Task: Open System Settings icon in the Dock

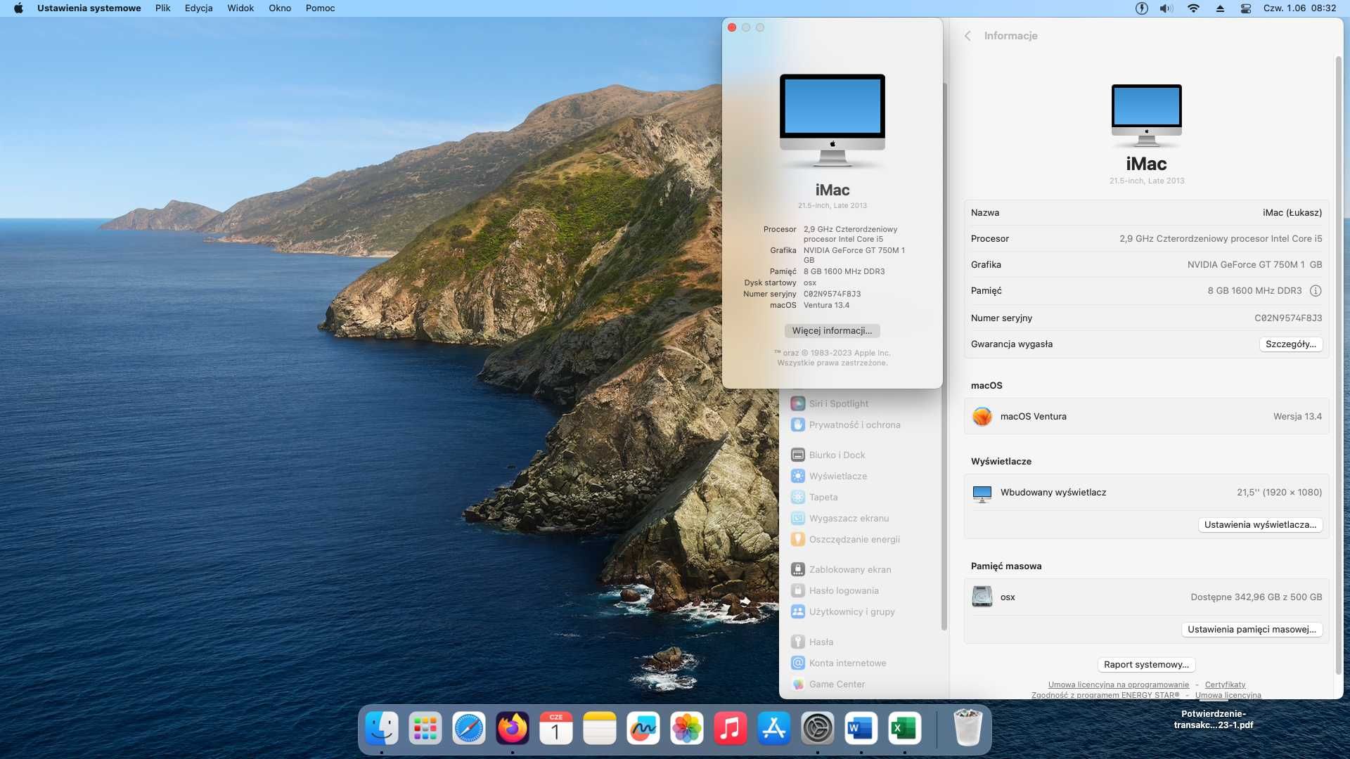Action: click(818, 728)
